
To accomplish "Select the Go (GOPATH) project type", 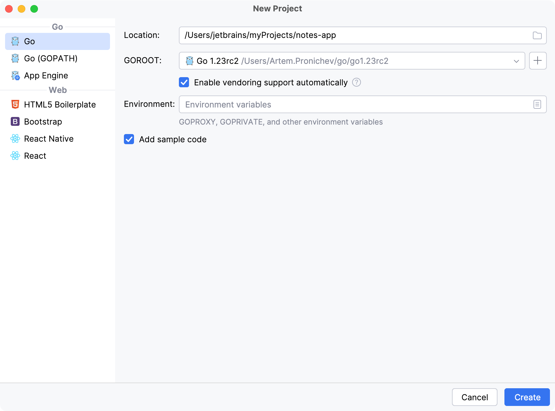I will tap(51, 58).
